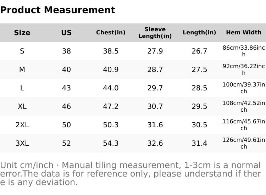The height and width of the screenshot is (195, 266).
Task: Select the 3XL size row label
Action: coord(22,143)
